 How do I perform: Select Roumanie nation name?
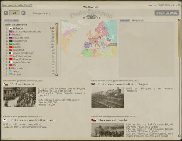click(x=18, y=68)
